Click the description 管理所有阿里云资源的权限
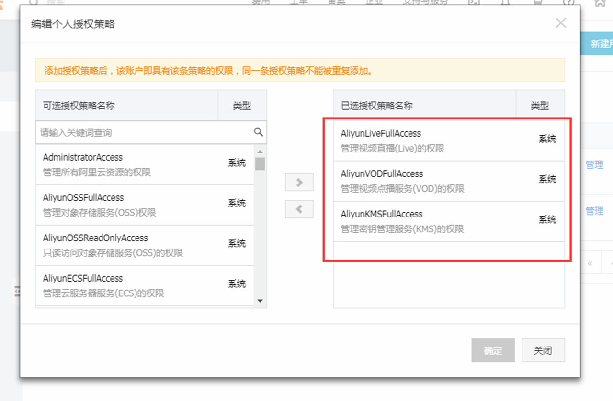This screenshot has width=613, height=401. (x=97, y=172)
